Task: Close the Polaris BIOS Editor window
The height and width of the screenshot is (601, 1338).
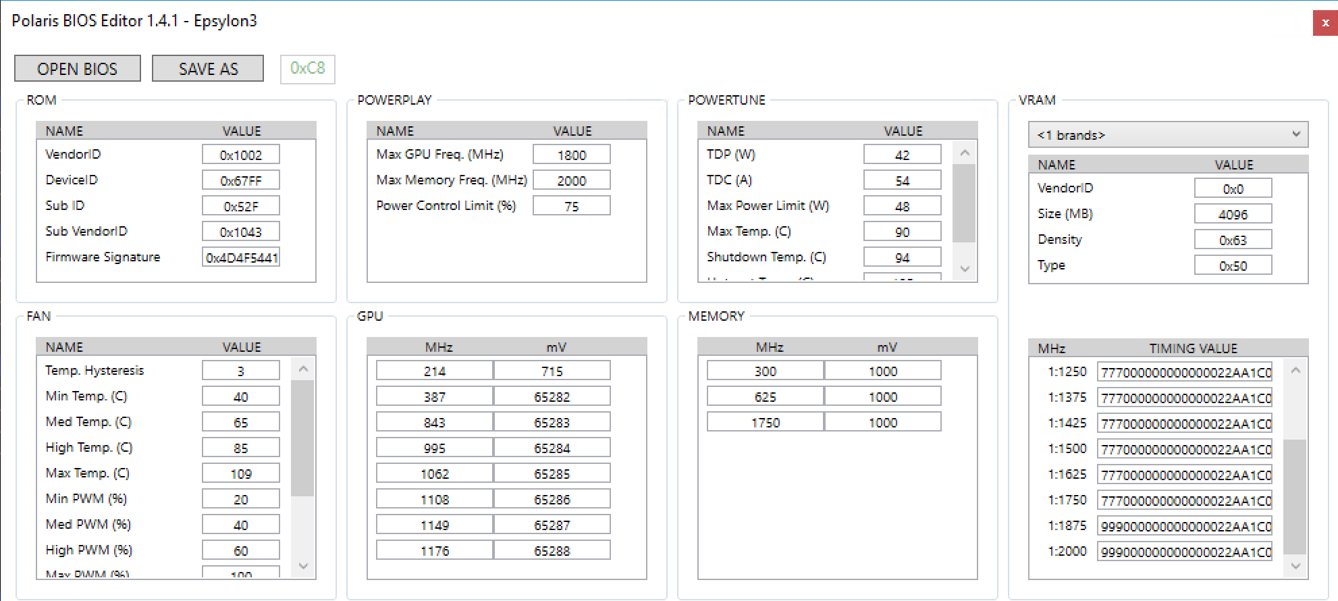Action: point(1325,23)
